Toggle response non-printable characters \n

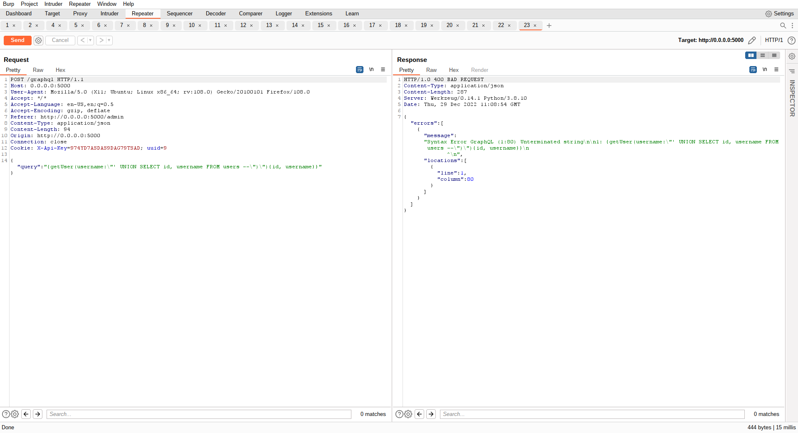click(765, 69)
